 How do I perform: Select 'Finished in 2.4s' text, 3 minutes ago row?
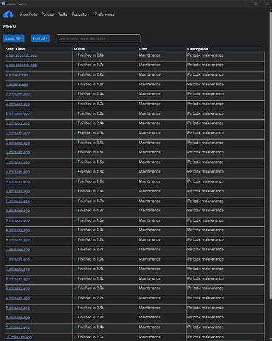point(91,123)
